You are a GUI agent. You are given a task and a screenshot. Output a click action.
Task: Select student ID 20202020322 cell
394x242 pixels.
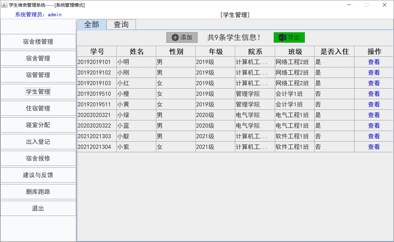97,126
